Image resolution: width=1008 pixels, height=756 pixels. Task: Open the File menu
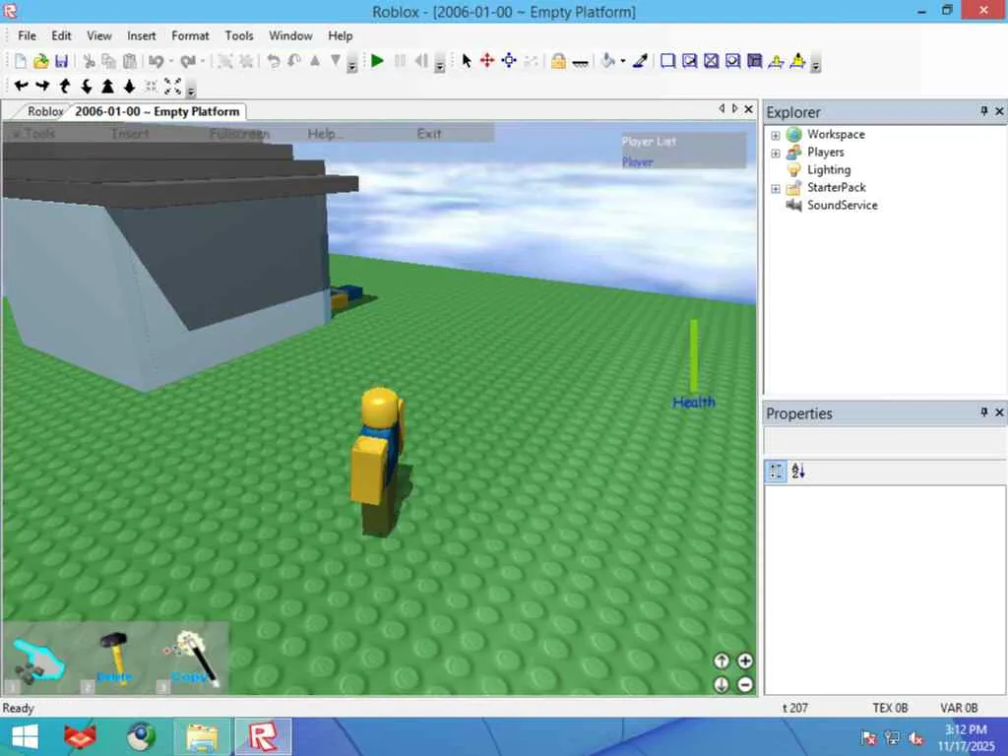pyautogui.click(x=27, y=36)
